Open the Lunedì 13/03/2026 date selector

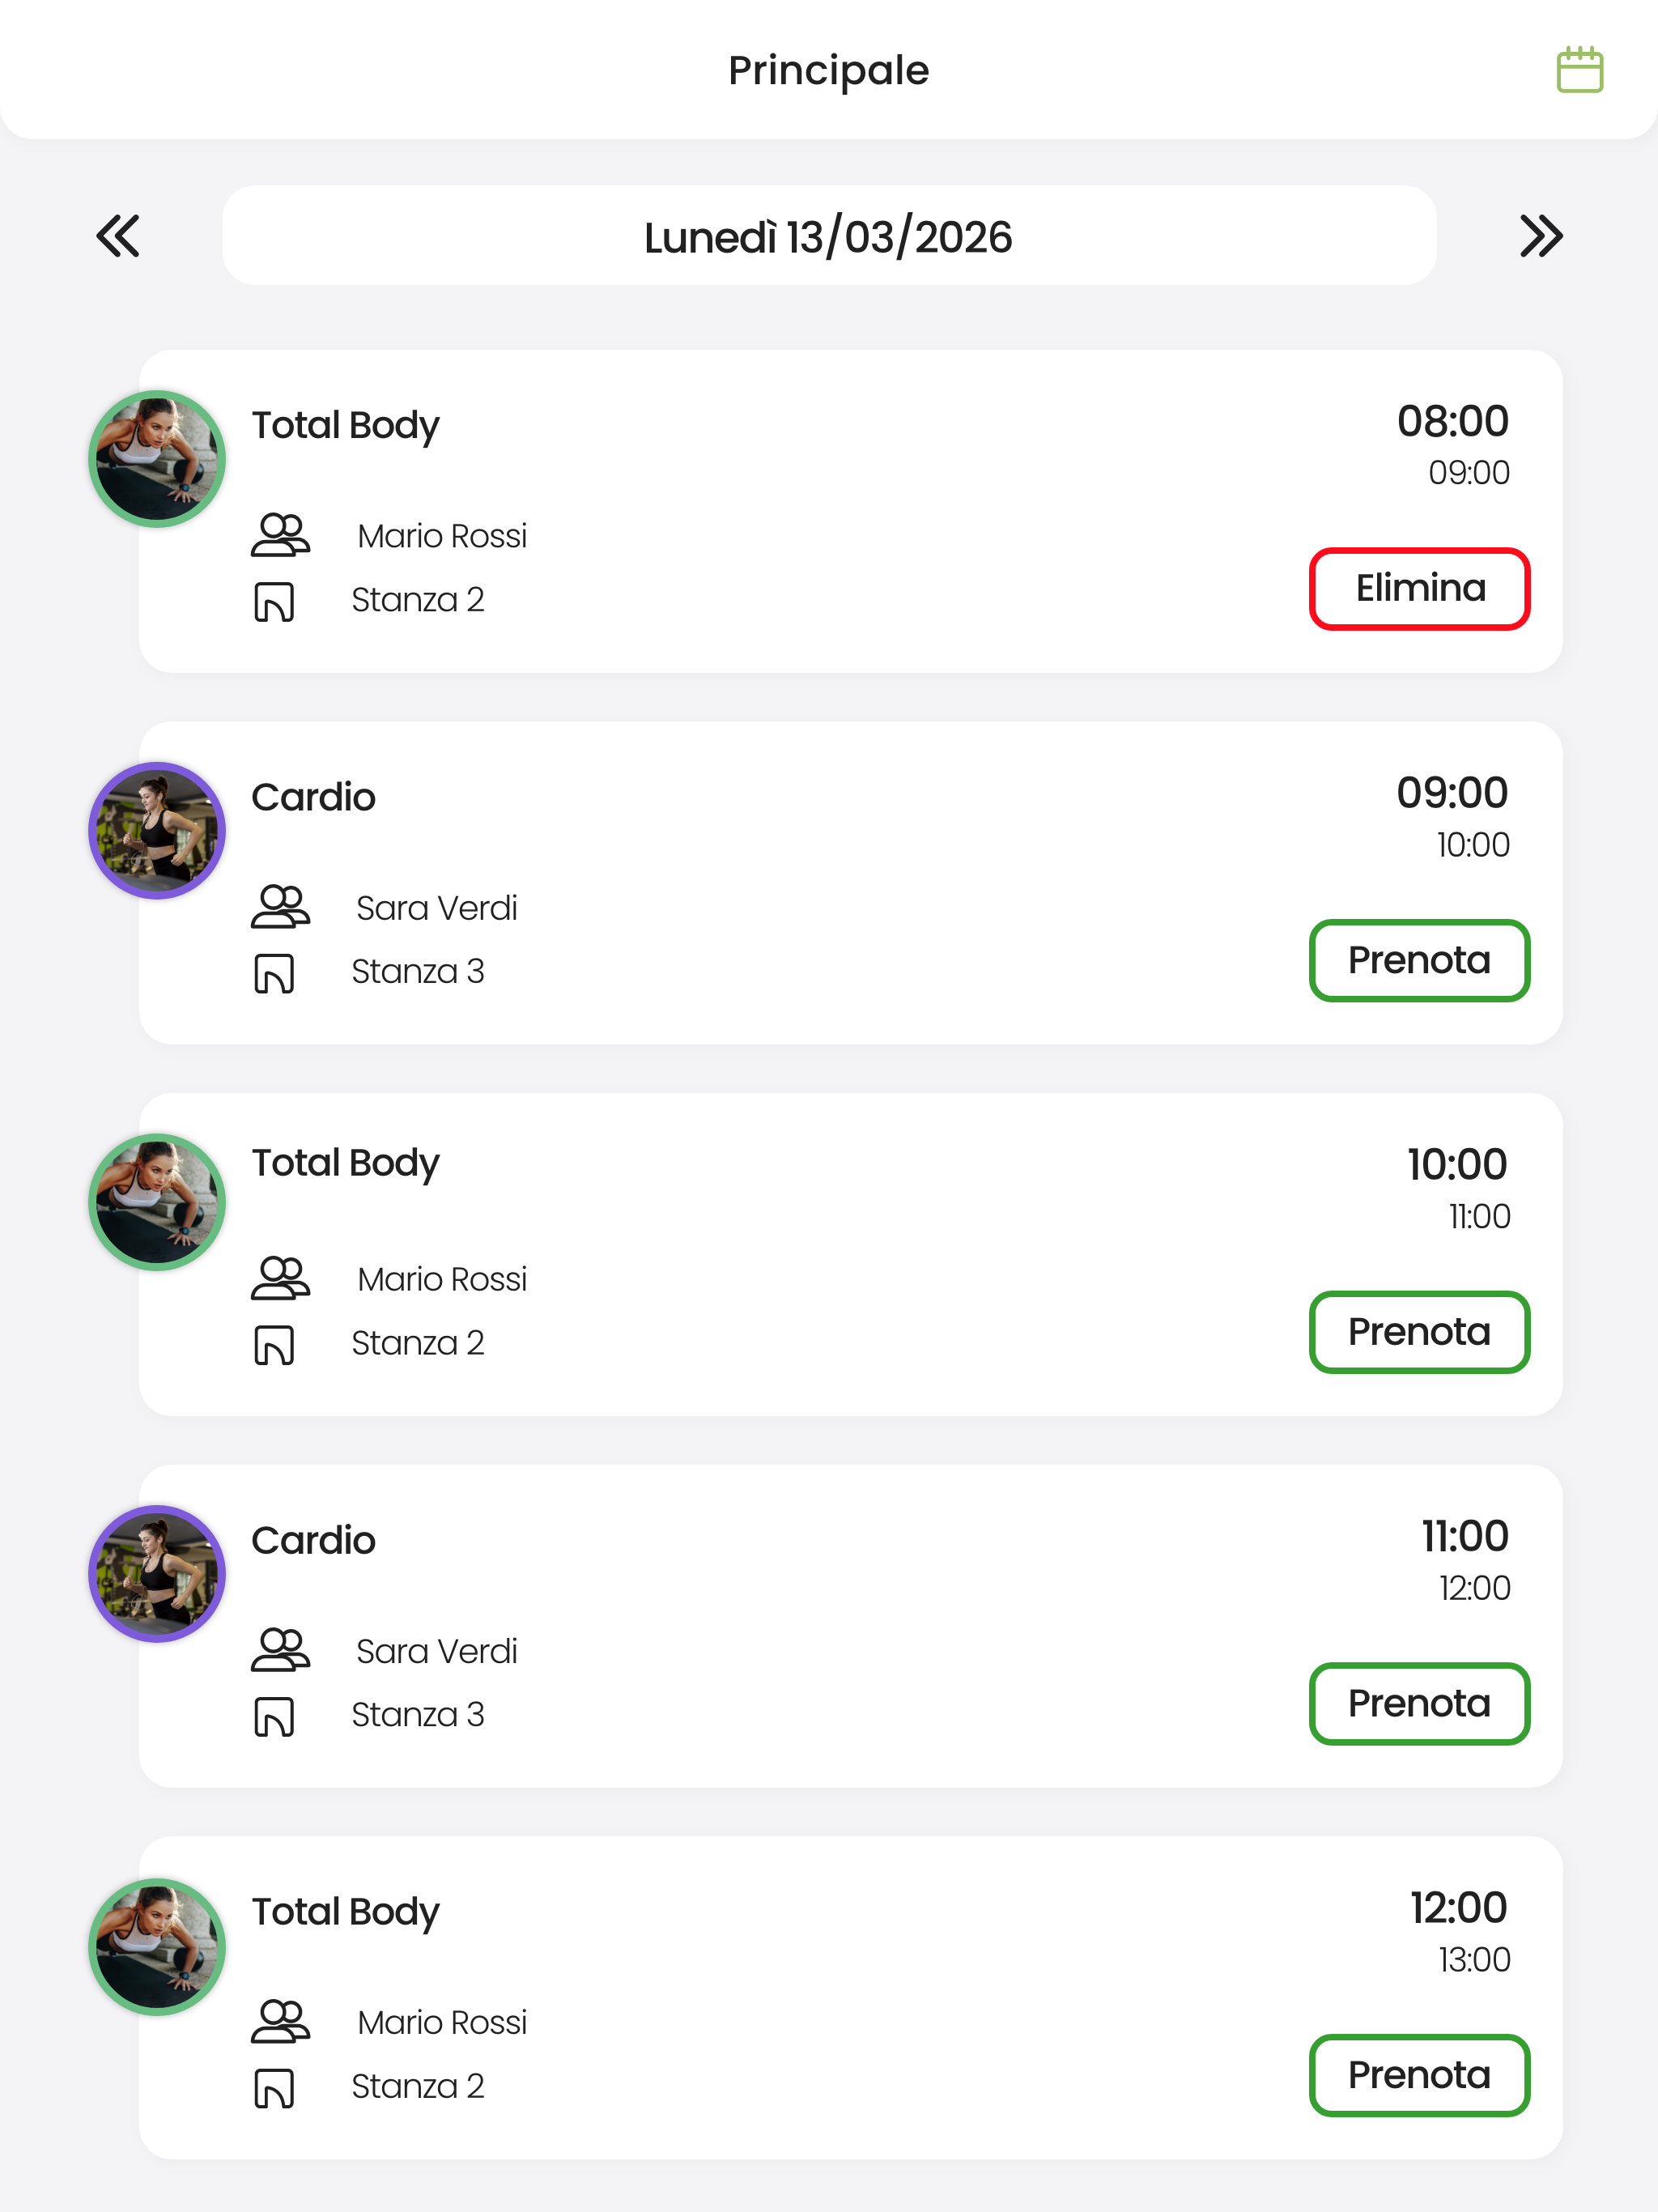pyautogui.click(x=829, y=236)
